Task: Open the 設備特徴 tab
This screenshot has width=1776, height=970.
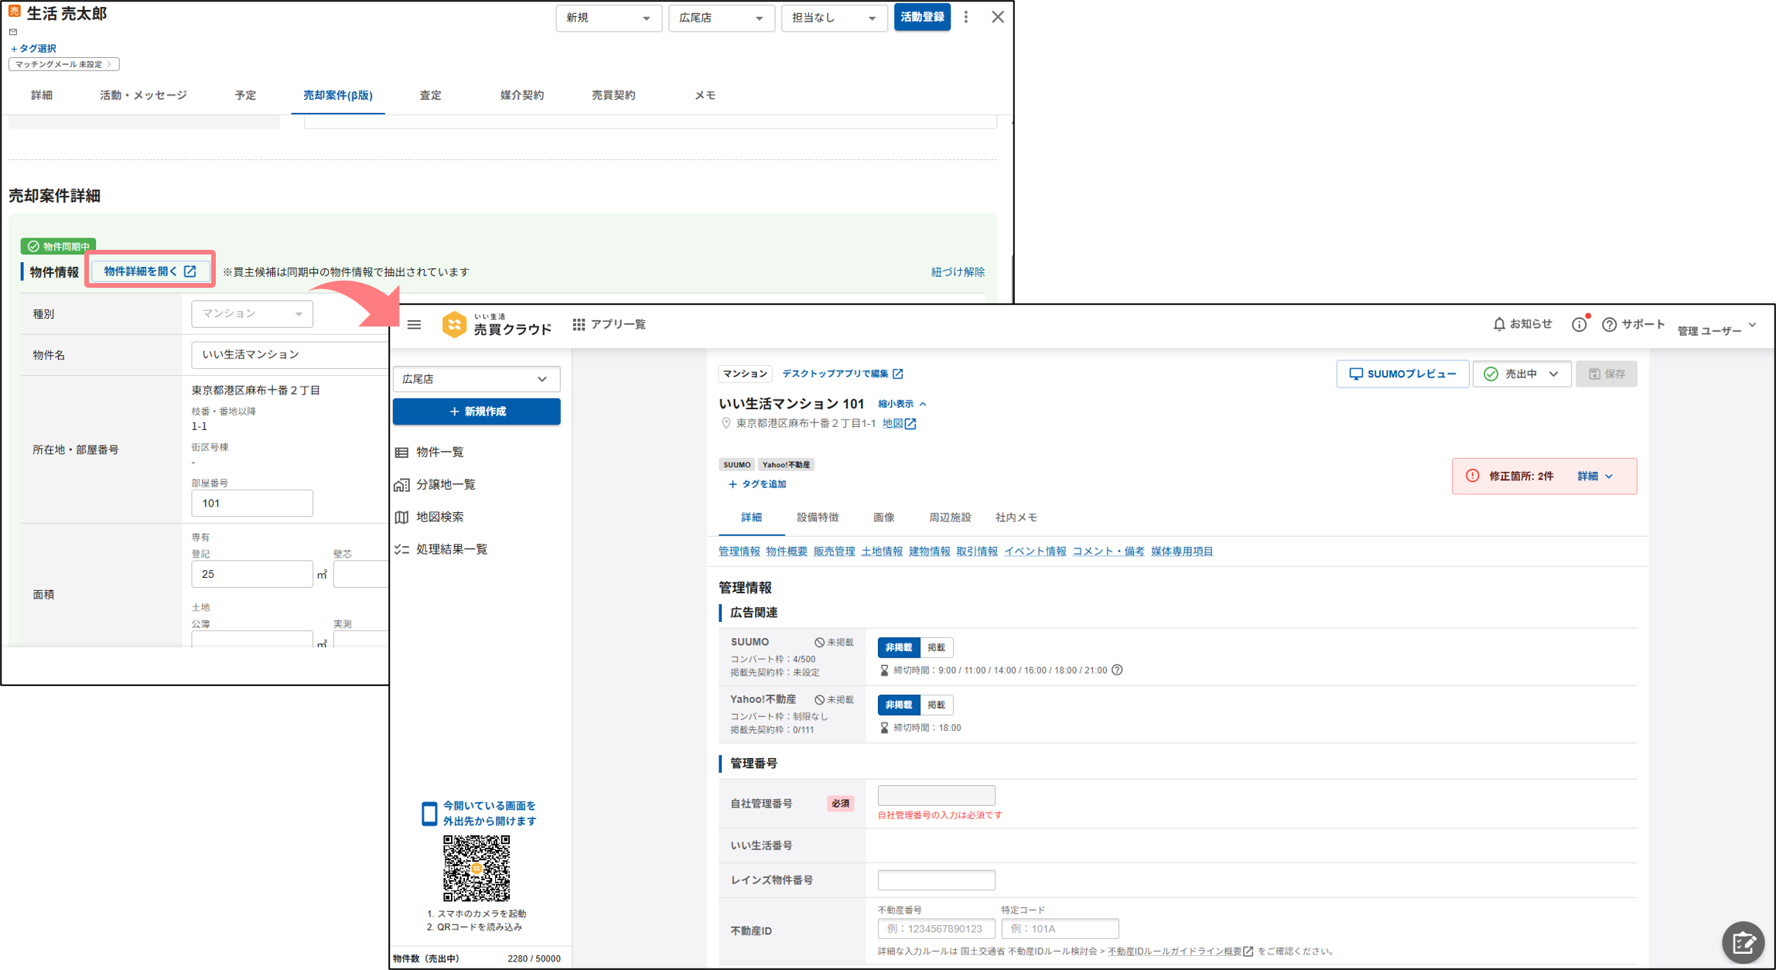Action: tap(818, 517)
